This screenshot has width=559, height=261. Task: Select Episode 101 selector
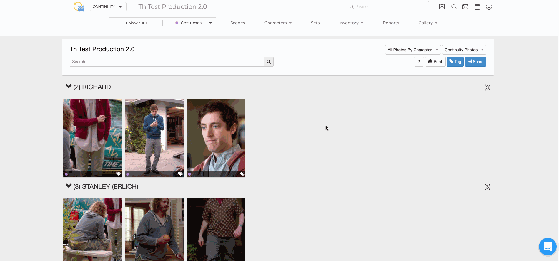click(x=136, y=23)
